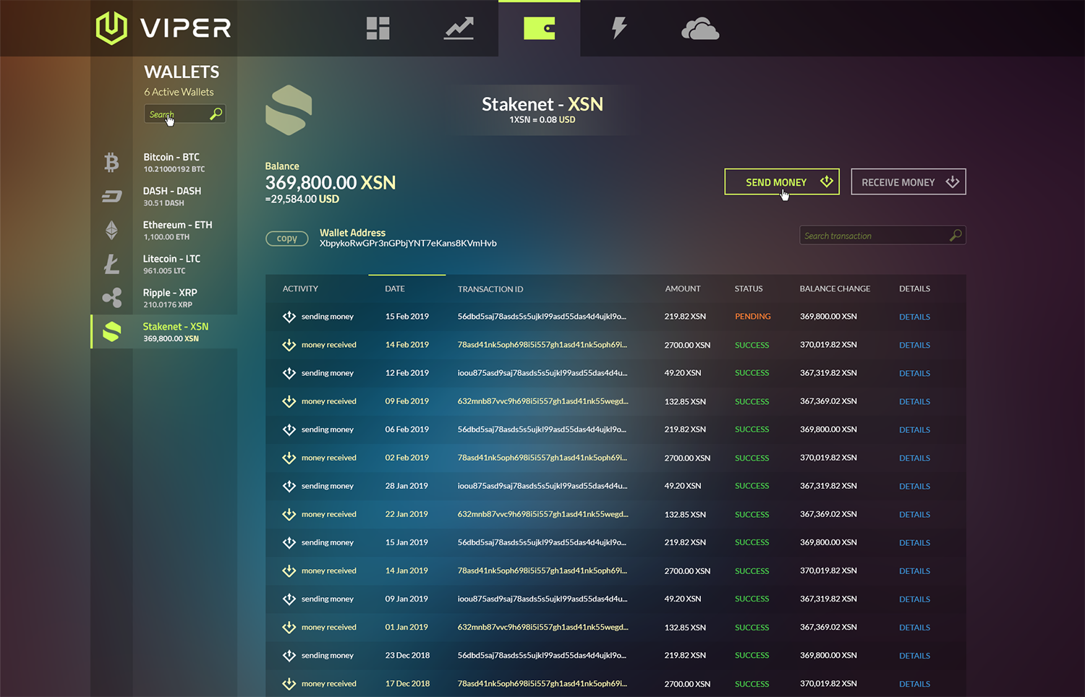The image size is (1085, 697).
Task: Copy the wallet address
Action: pyautogui.click(x=287, y=238)
